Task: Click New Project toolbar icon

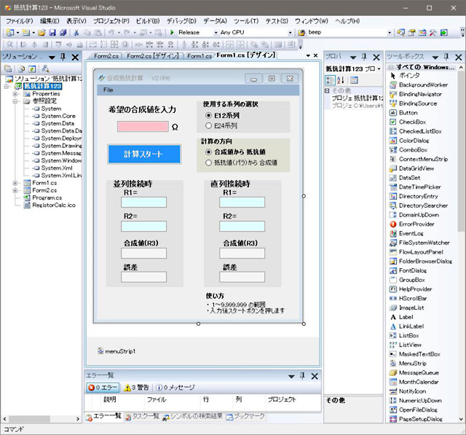Action: [10, 32]
